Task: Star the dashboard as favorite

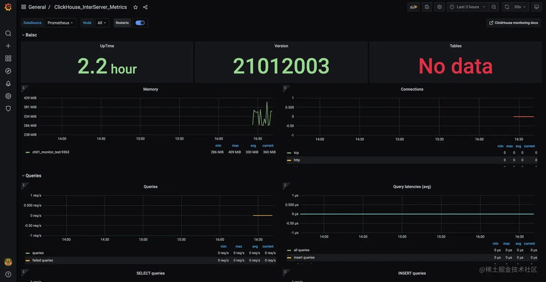Action: coord(135,7)
